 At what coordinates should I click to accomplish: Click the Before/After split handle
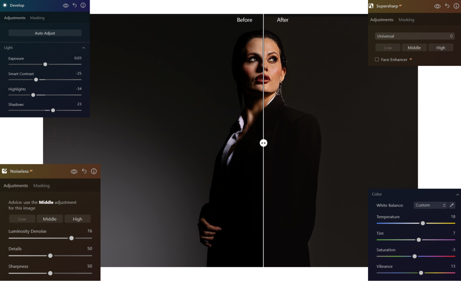[x=263, y=143]
